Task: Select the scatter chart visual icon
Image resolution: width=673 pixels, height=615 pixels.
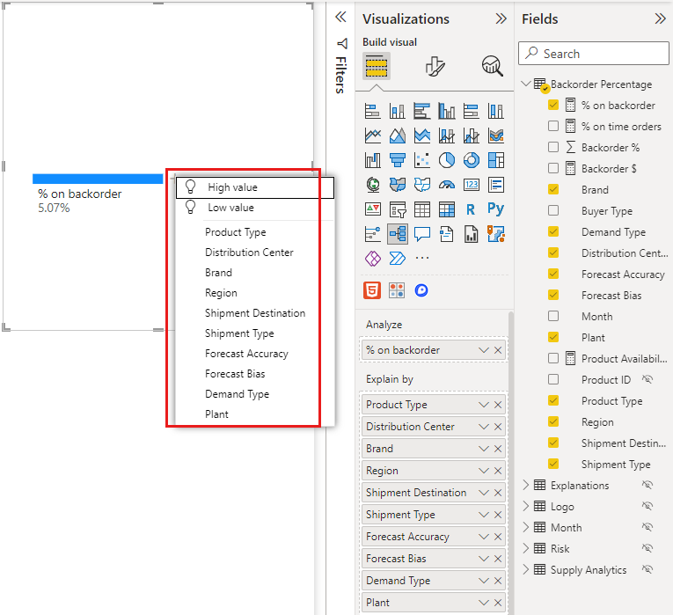Action: [422, 160]
